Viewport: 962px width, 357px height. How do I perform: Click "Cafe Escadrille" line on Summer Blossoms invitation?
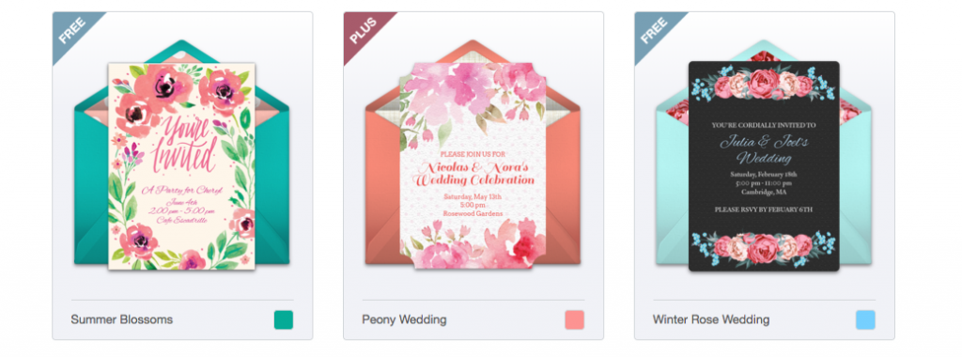[182, 220]
